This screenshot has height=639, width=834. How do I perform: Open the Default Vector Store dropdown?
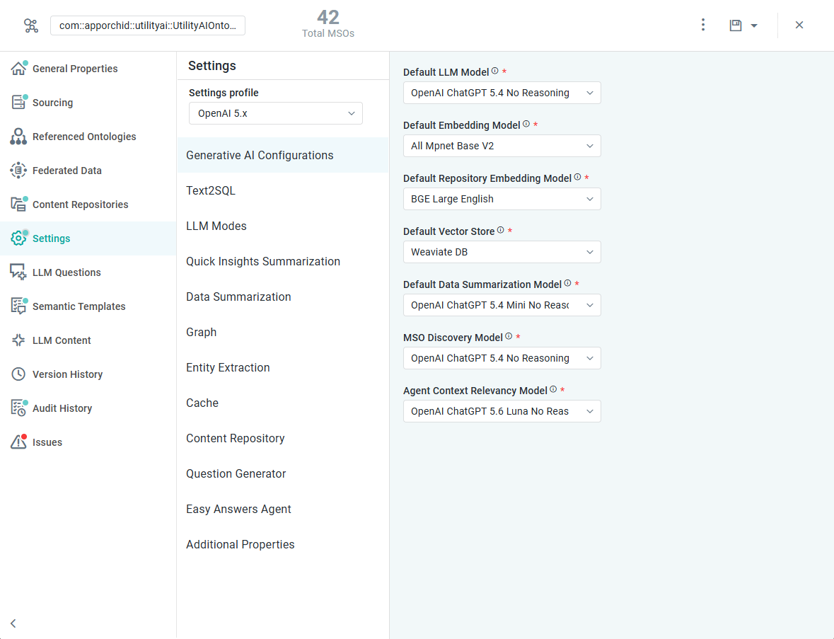(502, 252)
